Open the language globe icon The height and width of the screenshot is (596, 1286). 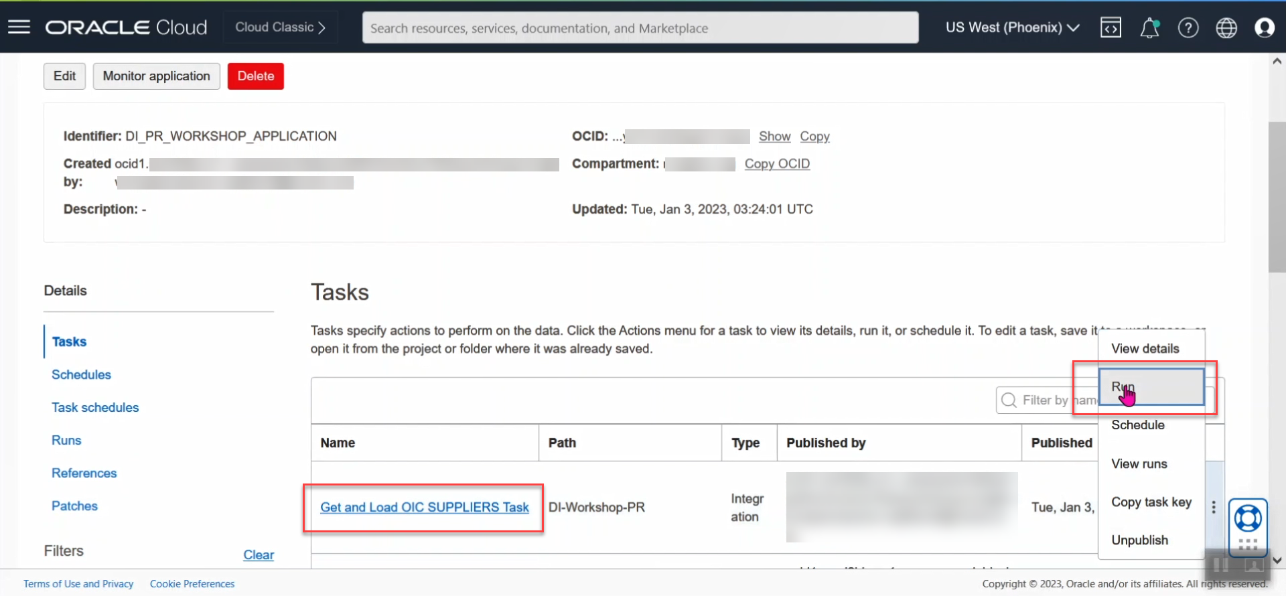[x=1226, y=27]
